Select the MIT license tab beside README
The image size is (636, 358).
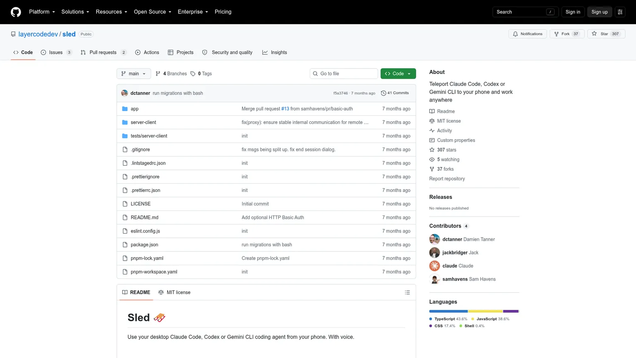tap(174, 293)
